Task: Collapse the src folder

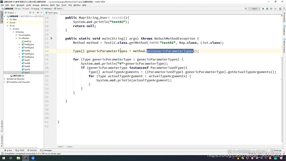Action: pos(7,26)
